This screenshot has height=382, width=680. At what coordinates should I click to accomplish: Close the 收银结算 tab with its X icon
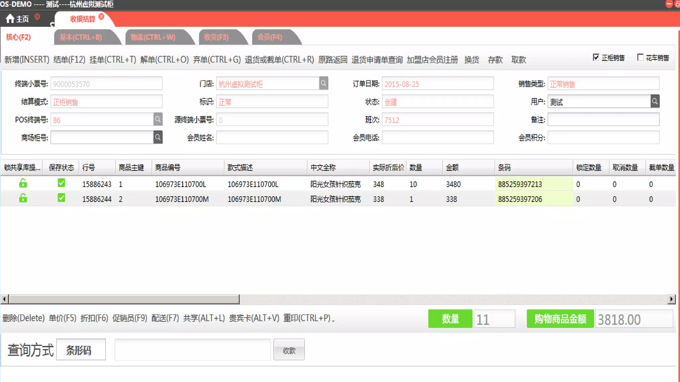pyautogui.click(x=101, y=17)
